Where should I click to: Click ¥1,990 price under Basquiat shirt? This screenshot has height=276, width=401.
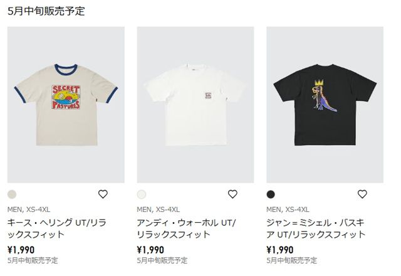[x=280, y=250]
